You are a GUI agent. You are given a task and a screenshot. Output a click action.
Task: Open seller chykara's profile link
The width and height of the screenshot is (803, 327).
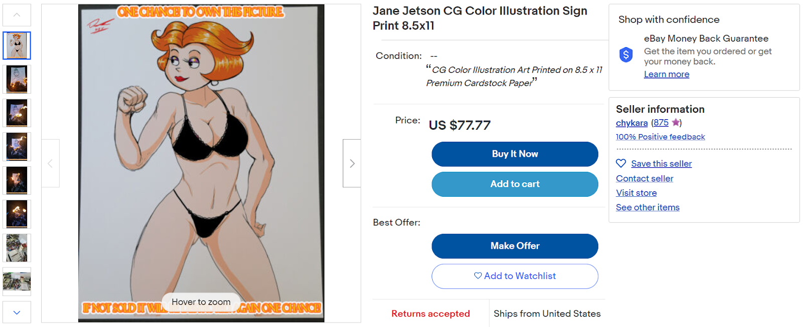tap(631, 123)
